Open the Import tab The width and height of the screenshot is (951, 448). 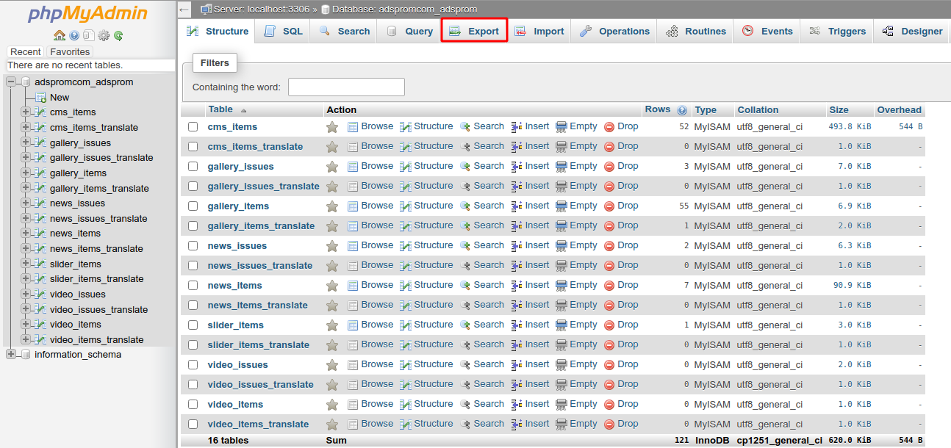[x=539, y=31]
